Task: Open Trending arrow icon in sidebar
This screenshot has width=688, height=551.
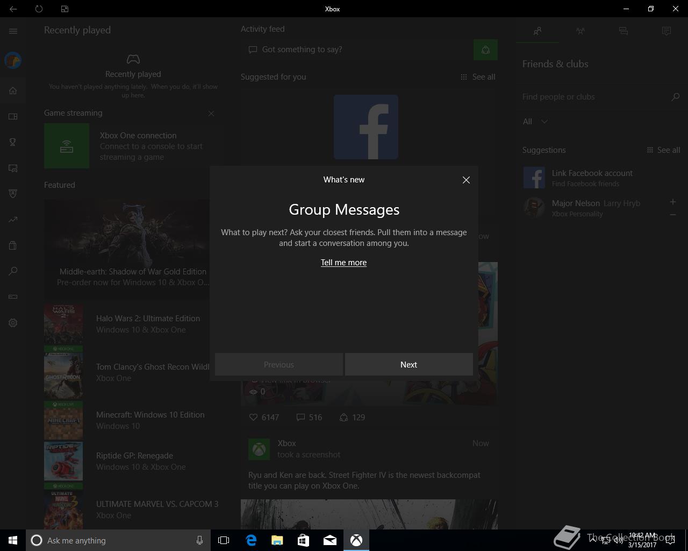Action: point(13,220)
